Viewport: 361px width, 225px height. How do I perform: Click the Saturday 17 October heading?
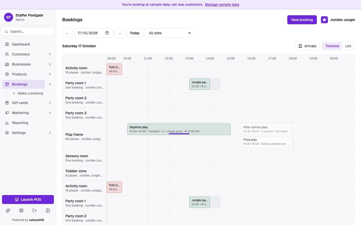click(79, 46)
